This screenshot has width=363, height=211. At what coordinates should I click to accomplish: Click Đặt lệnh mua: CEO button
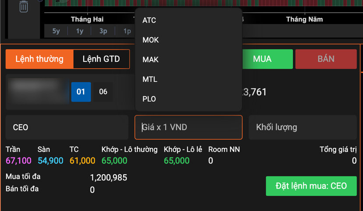click(x=311, y=186)
